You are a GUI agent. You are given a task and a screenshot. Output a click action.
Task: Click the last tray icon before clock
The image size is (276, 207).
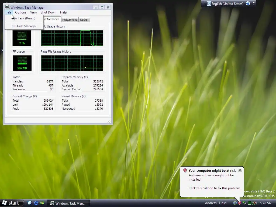(254, 203)
